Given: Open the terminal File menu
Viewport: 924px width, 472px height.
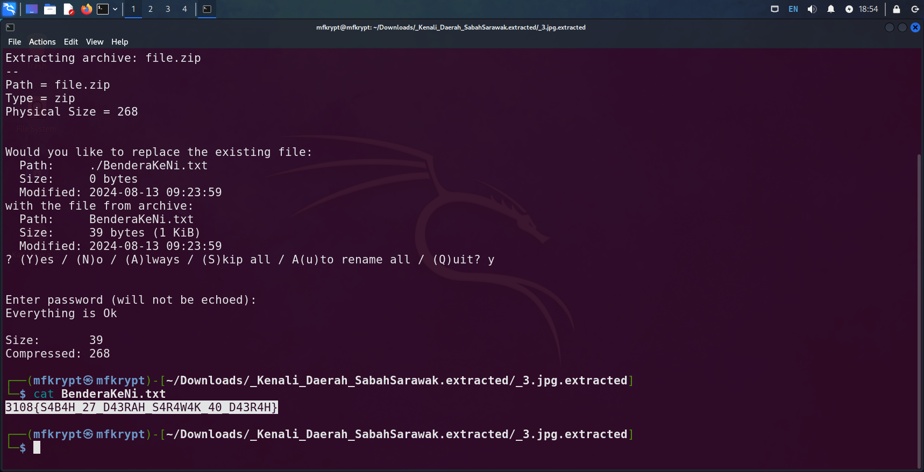Looking at the screenshot, I should coord(15,42).
